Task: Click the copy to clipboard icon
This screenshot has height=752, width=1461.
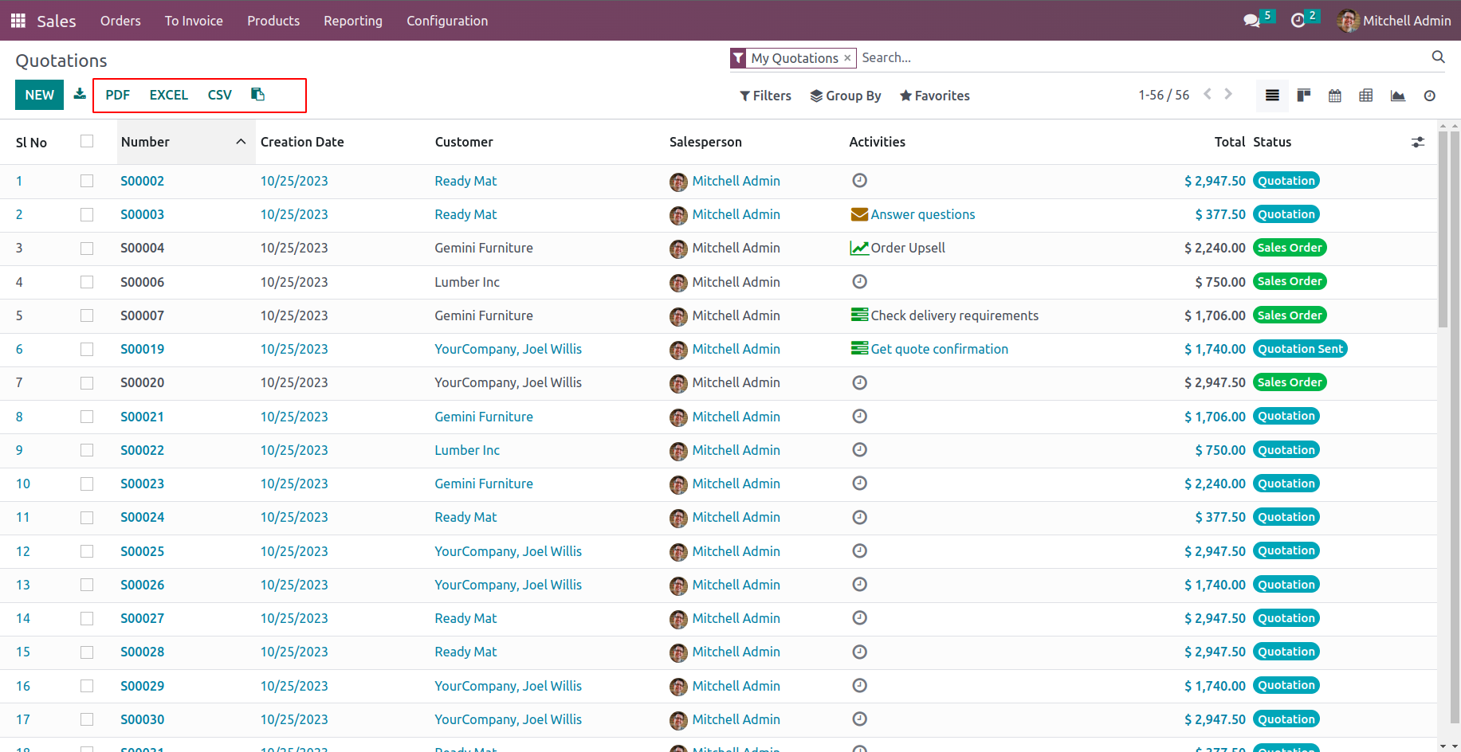Action: [x=257, y=94]
